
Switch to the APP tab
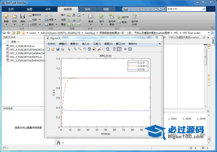point(48,9)
